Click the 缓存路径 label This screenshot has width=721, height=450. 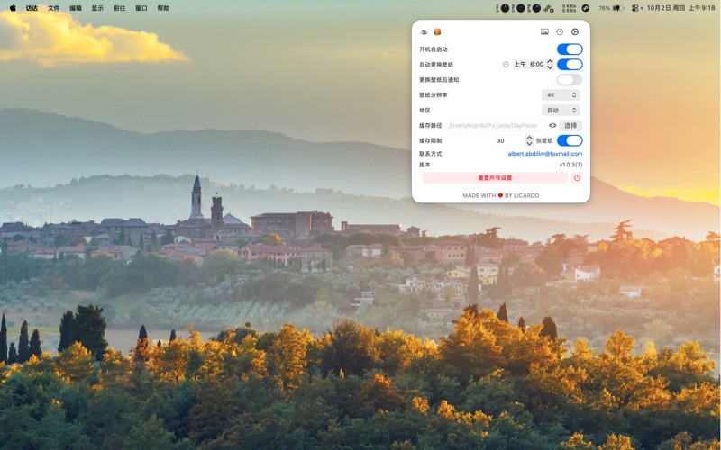[430, 125]
